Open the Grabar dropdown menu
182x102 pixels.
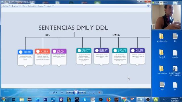(x=42, y=6)
